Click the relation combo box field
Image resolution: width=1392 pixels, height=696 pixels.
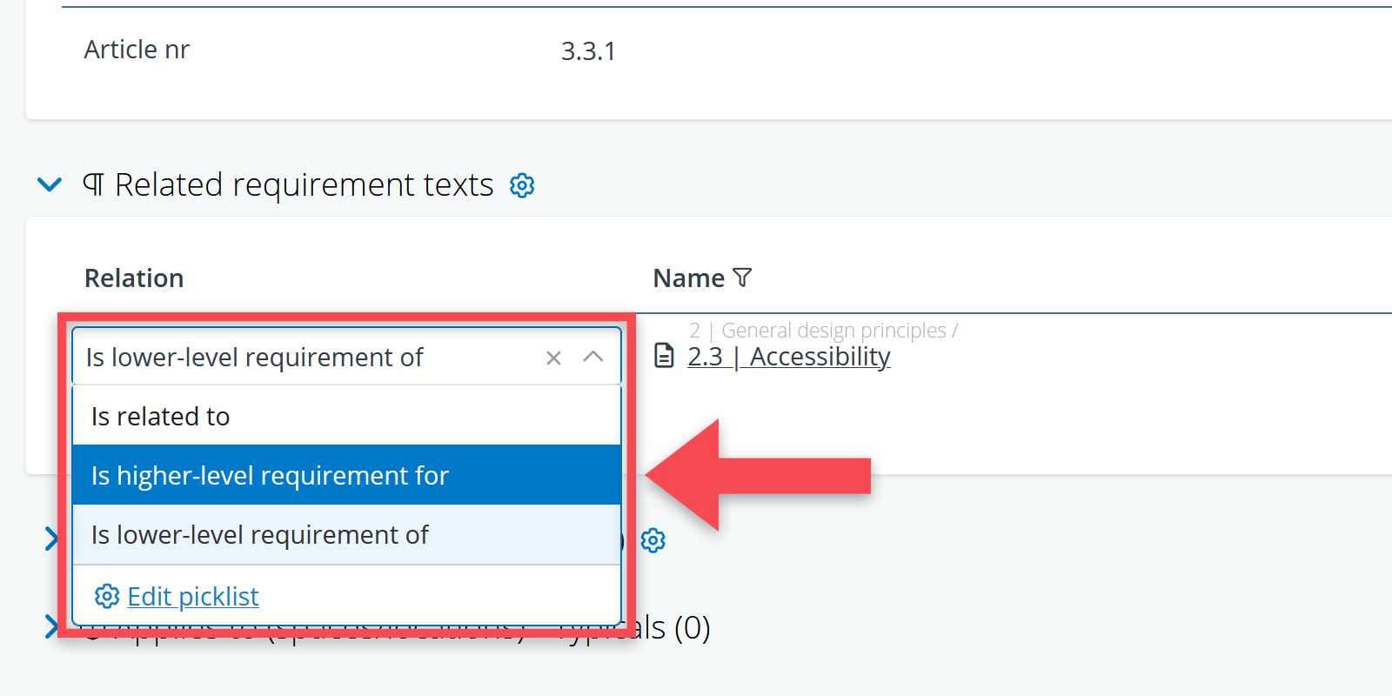[304, 358]
